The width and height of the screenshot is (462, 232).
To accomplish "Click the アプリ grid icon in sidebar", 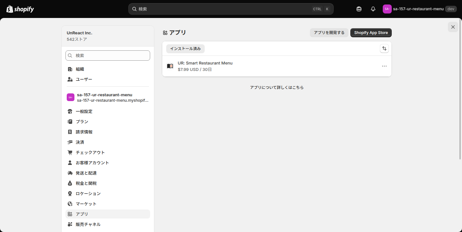I will coord(70,214).
